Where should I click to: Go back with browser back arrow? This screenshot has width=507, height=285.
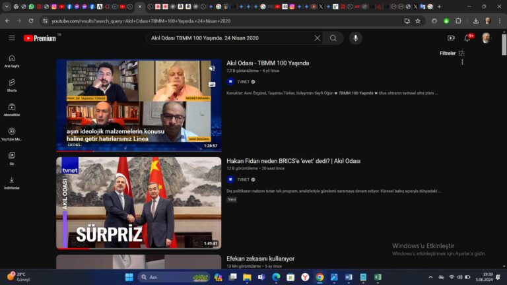pos(7,20)
